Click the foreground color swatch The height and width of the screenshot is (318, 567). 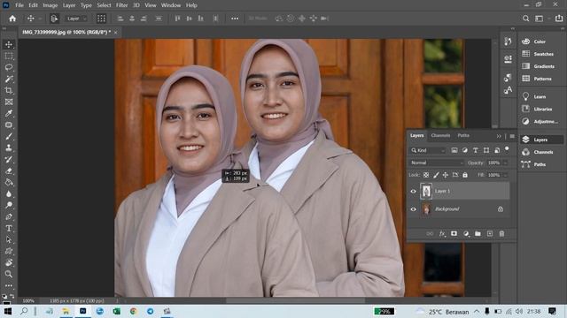point(5,302)
